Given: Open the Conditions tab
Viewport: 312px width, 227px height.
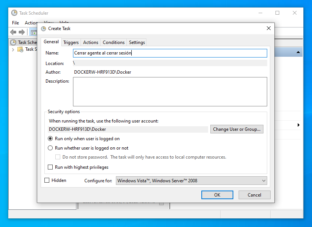Looking at the screenshot, I should (x=113, y=42).
